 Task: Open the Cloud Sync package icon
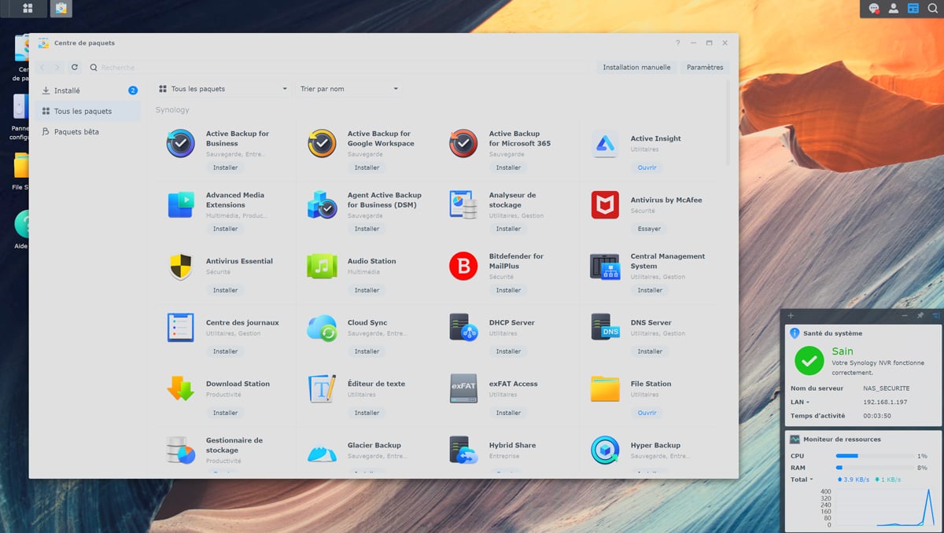322,328
